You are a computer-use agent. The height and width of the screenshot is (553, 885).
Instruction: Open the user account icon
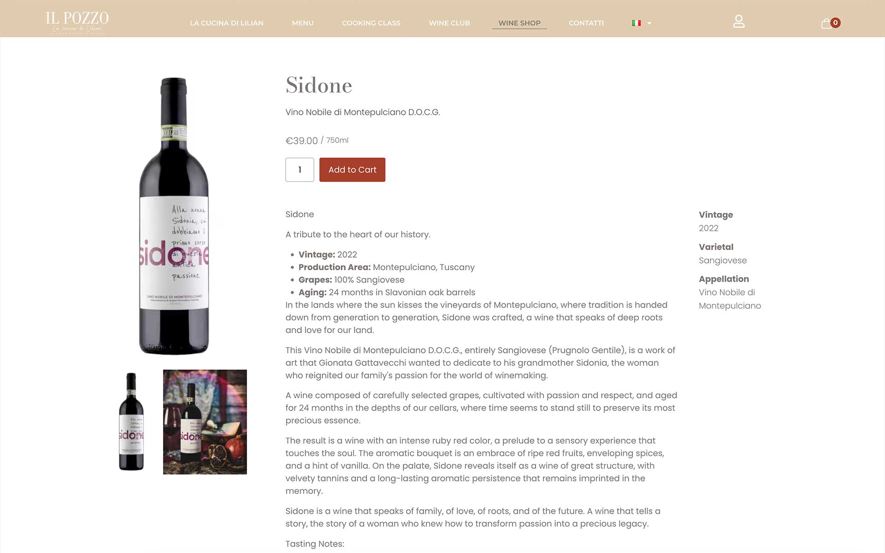738,22
